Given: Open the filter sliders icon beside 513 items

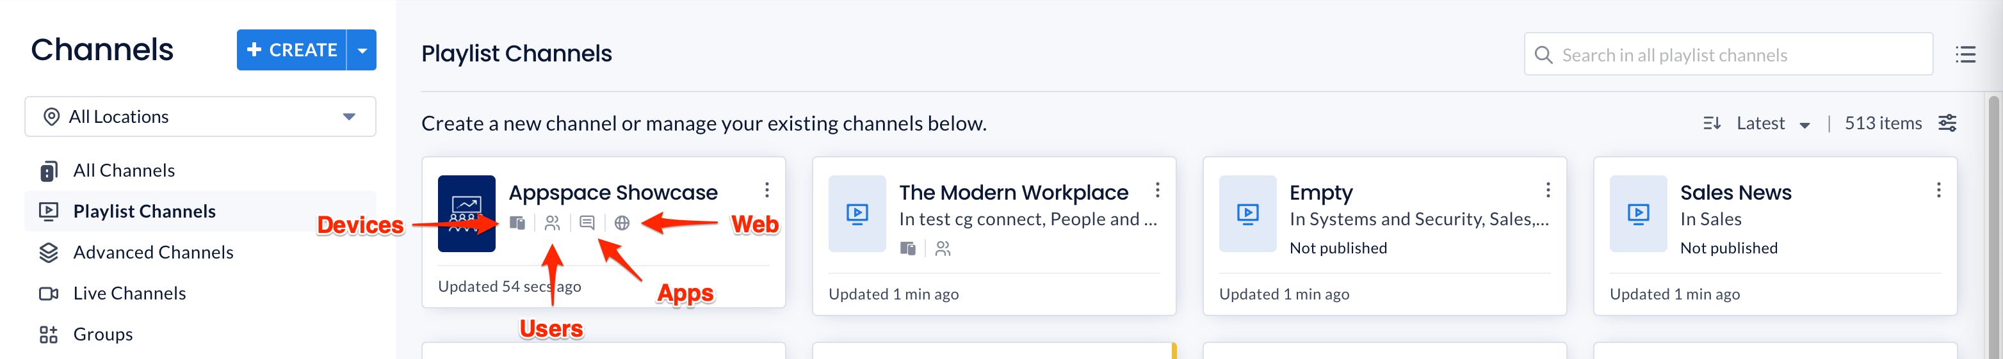Looking at the screenshot, I should 1947,124.
